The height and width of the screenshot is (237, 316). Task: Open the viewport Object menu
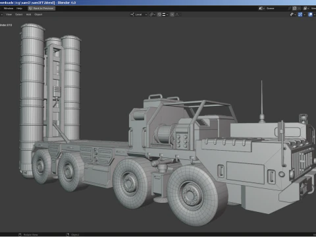pyautogui.click(x=38, y=14)
